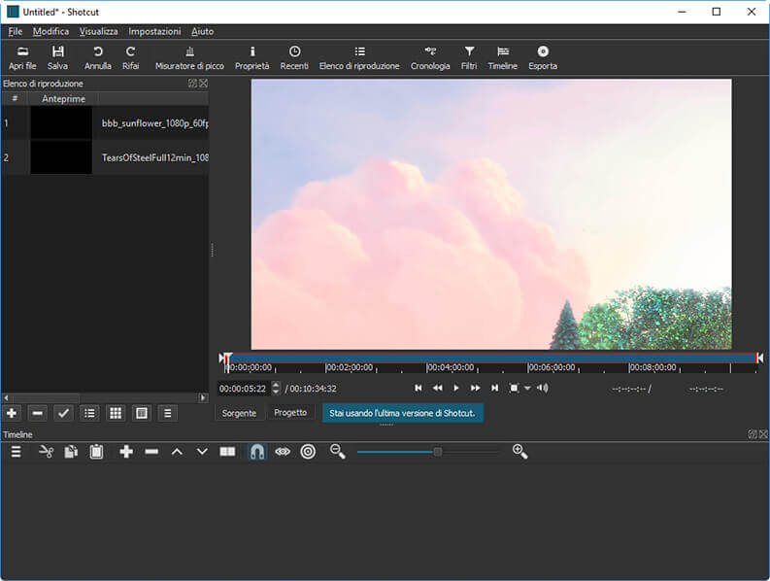Click playlist horizontal scrollbar right arrow
The width and height of the screenshot is (770, 581).
coord(203,397)
